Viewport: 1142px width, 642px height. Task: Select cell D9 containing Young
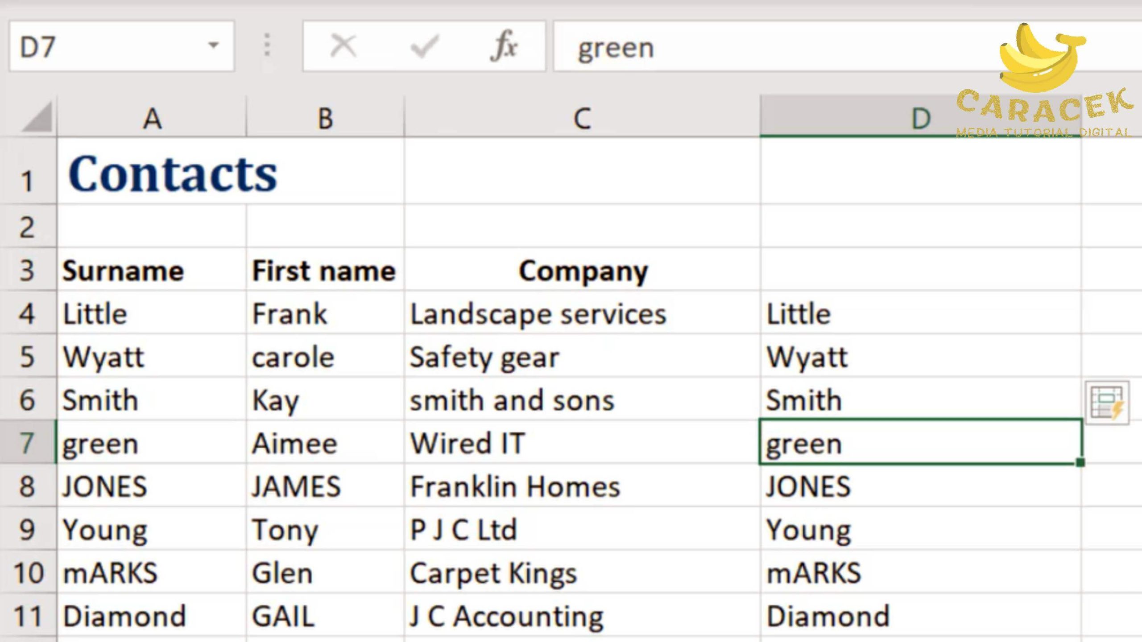coord(921,528)
